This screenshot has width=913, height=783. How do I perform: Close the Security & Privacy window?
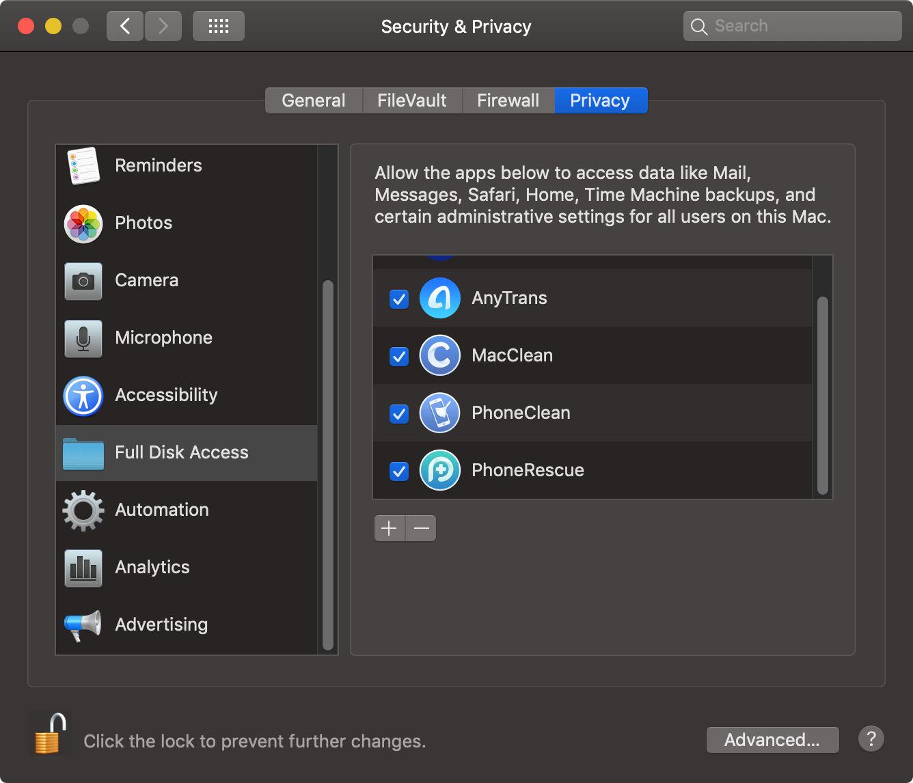tap(26, 26)
